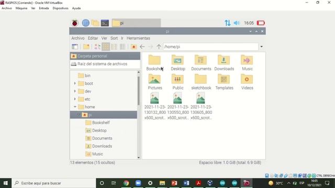Select the Documents folder icon
The image size is (335, 188).
point(200,60)
